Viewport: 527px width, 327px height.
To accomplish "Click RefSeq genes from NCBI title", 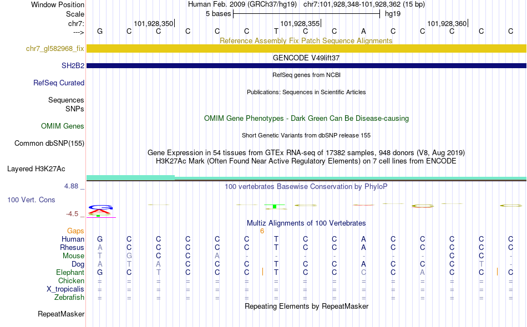I will [306, 75].
